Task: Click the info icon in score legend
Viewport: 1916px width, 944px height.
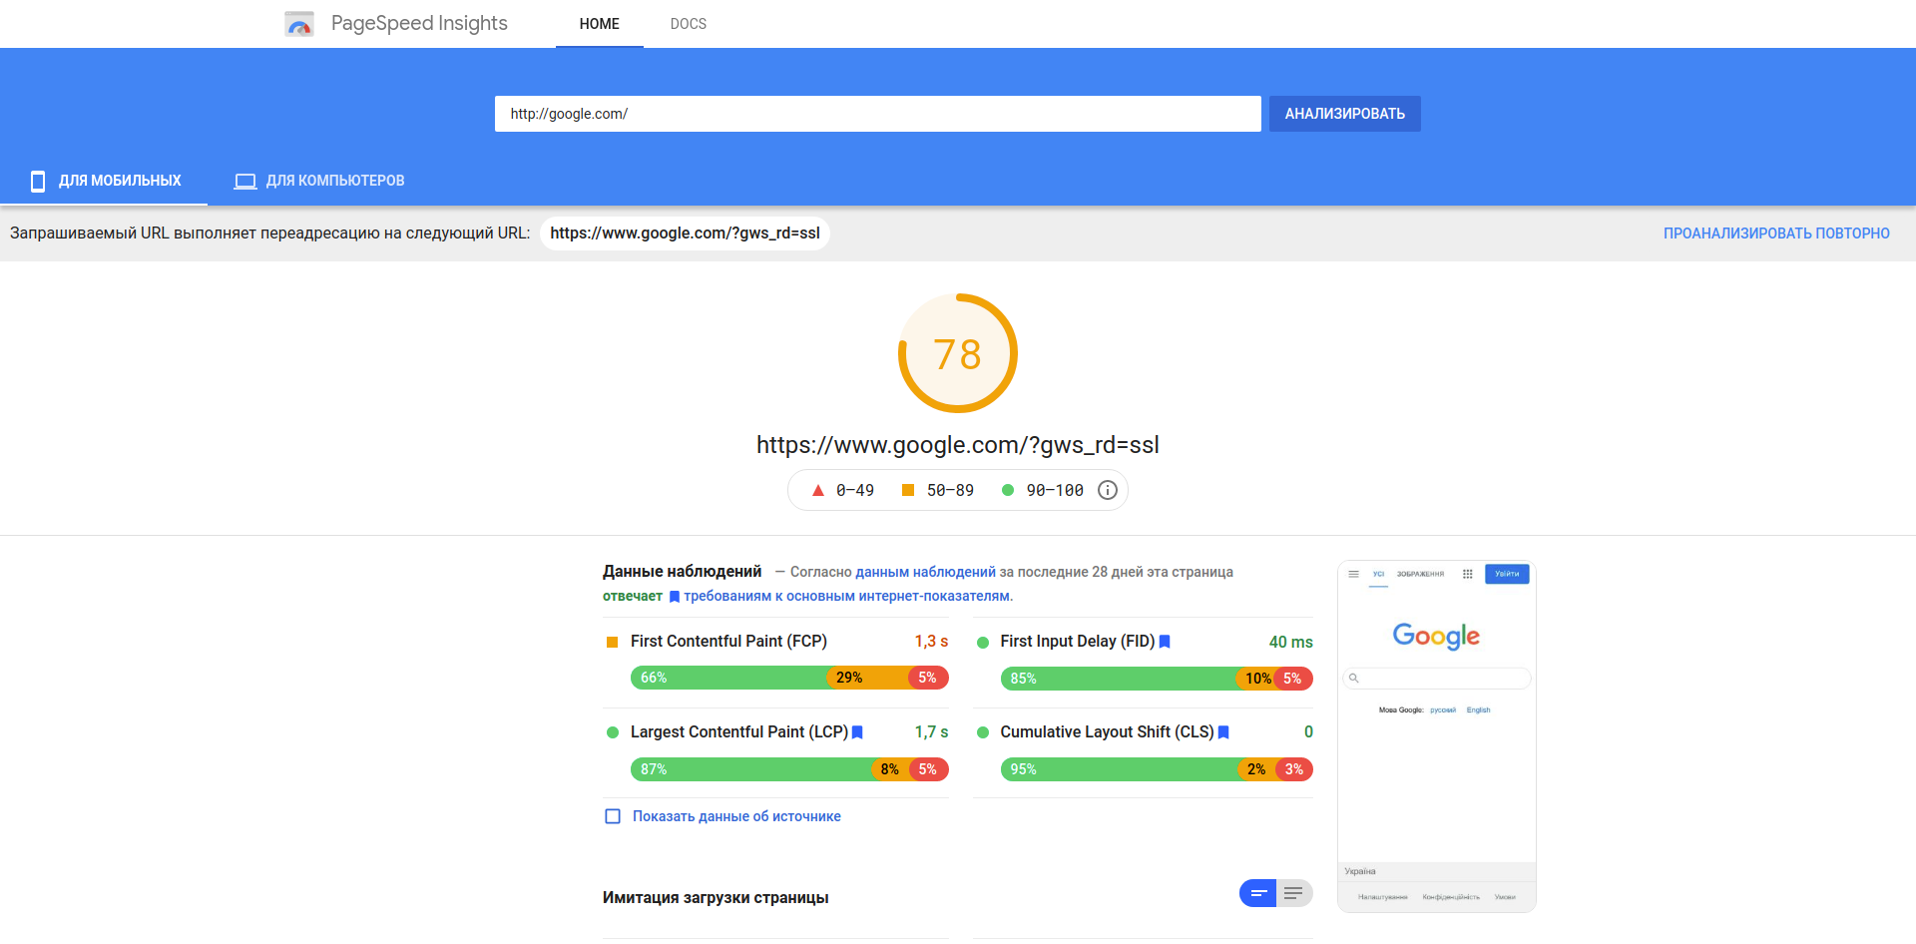Action: tap(1108, 490)
